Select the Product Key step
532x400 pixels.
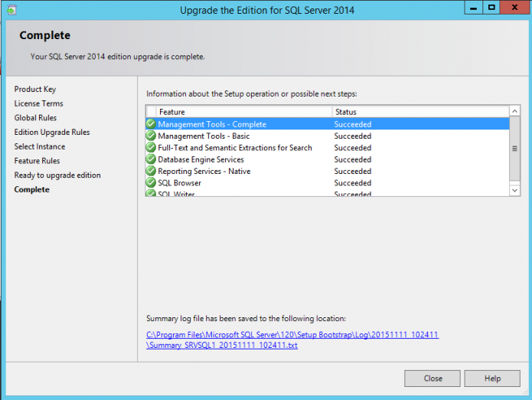click(35, 90)
